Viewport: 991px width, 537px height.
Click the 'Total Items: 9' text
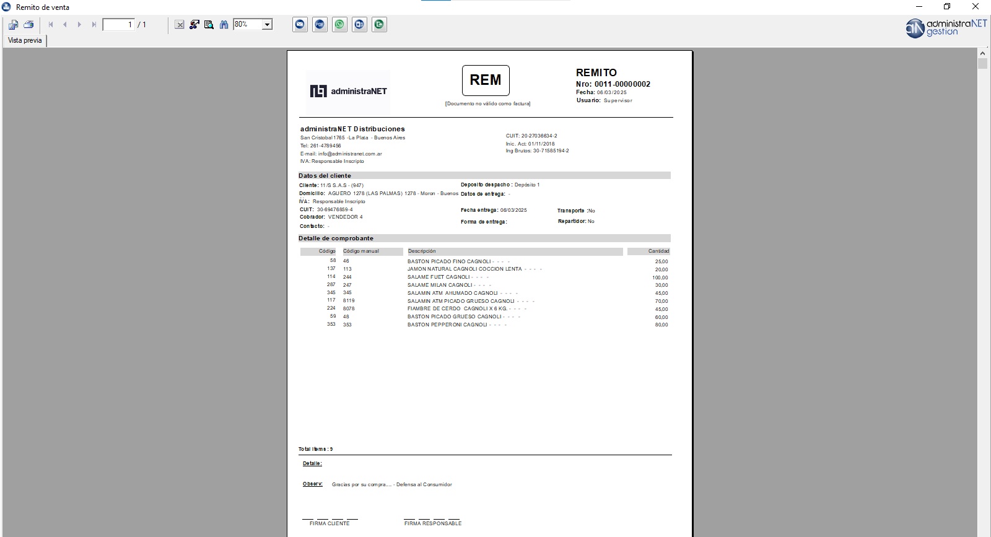point(316,449)
